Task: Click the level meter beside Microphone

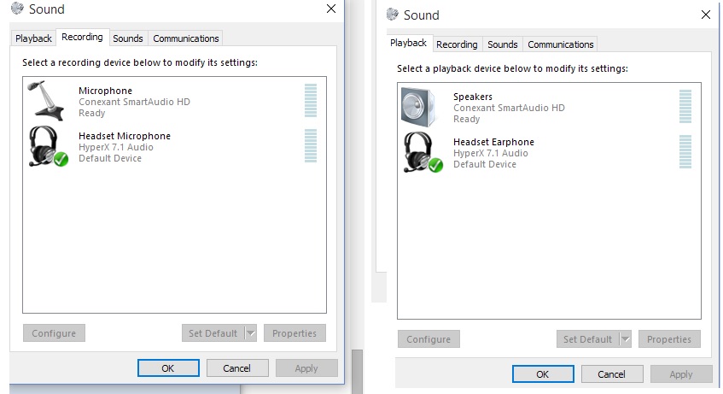Action: click(311, 101)
